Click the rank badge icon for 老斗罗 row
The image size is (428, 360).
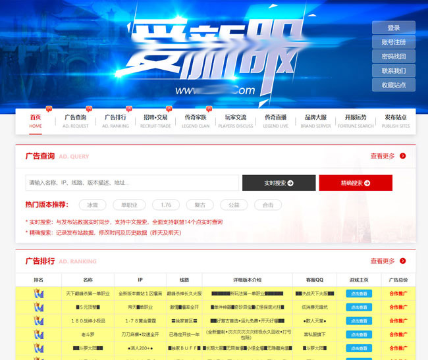pos(39,334)
